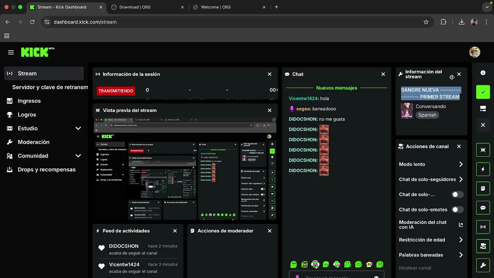Click the Kick logo
The height and width of the screenshot is (278, 494).
[x=37, y=52]
